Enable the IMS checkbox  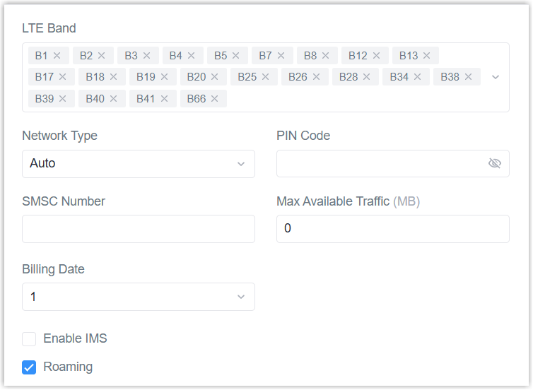point(29,339)
